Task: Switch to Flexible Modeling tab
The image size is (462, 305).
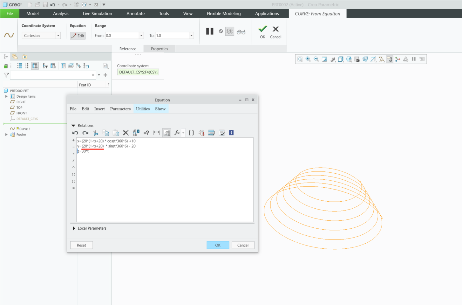Action: pos(224,13)
